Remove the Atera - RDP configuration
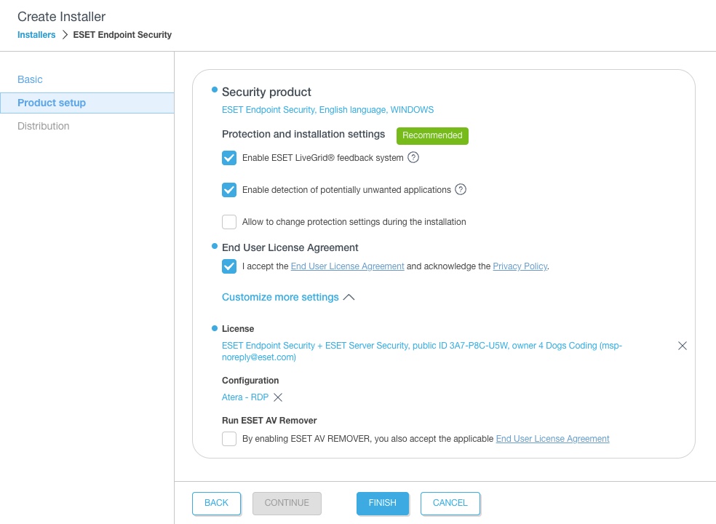The image size is (716, 524). (278, 397)
